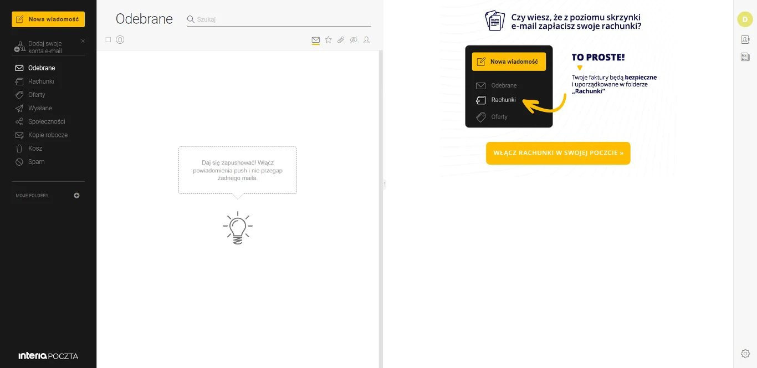757x368 pixels.
Task: Open the Rachunki folder
Action: point(41,81)
